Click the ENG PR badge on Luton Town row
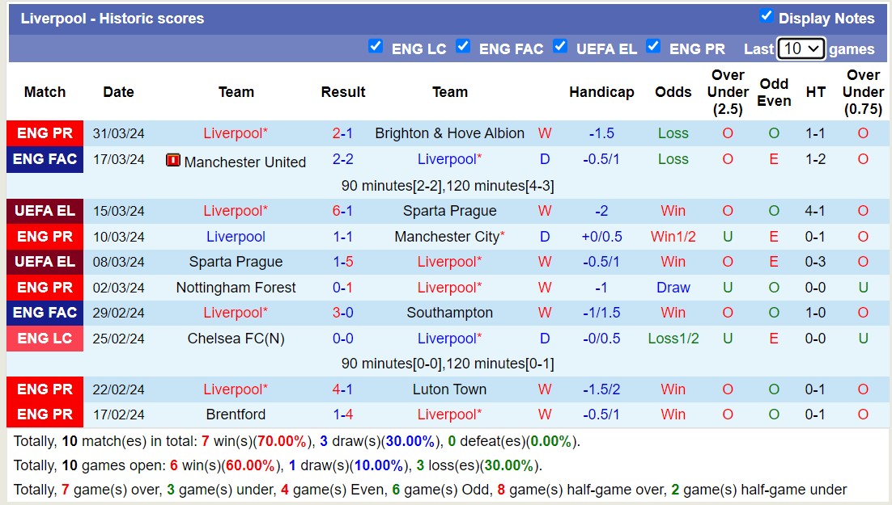Viewport: 892px width, 505px height. click(45, 389)
